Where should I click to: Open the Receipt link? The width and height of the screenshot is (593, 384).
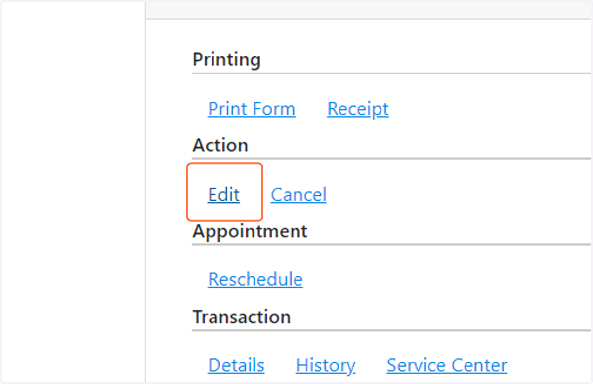click(358, 109)
